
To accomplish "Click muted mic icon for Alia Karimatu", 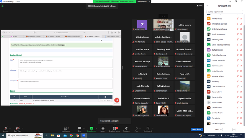I will [x=238, y=18].
